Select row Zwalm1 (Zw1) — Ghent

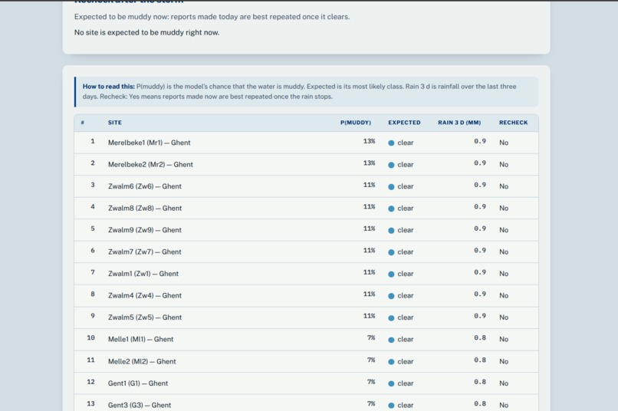(306, 274)
